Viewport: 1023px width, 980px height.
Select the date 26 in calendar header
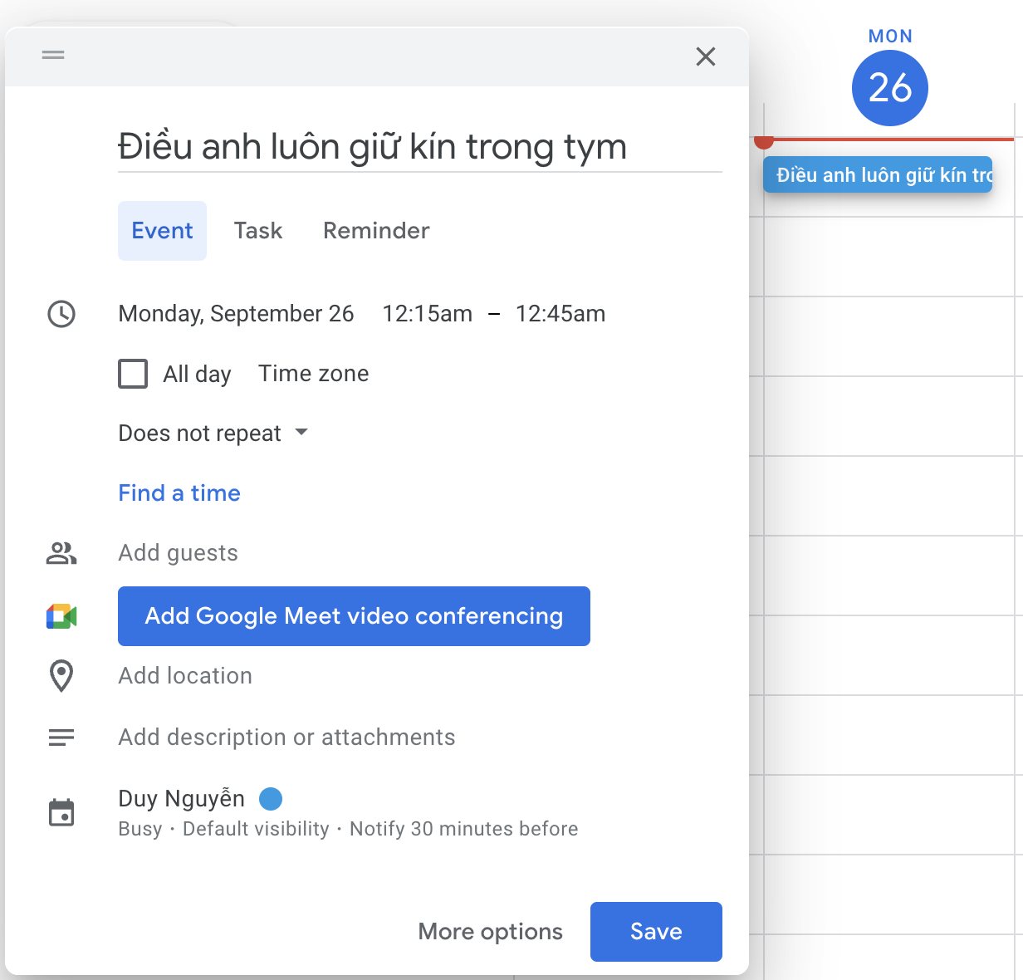pyautogui.click(x=890, y=88)
